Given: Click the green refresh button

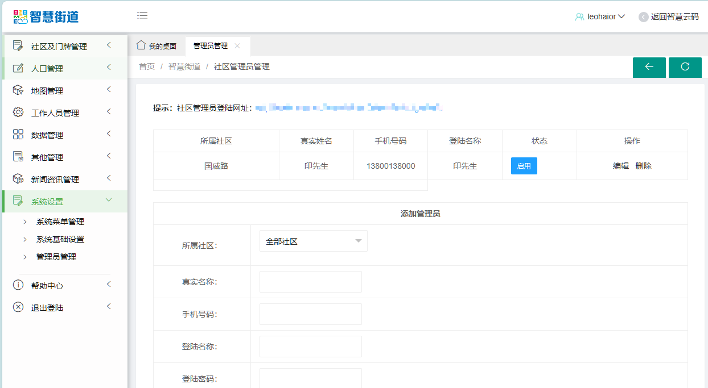Looking at the screenshot, I should [685, 67].
